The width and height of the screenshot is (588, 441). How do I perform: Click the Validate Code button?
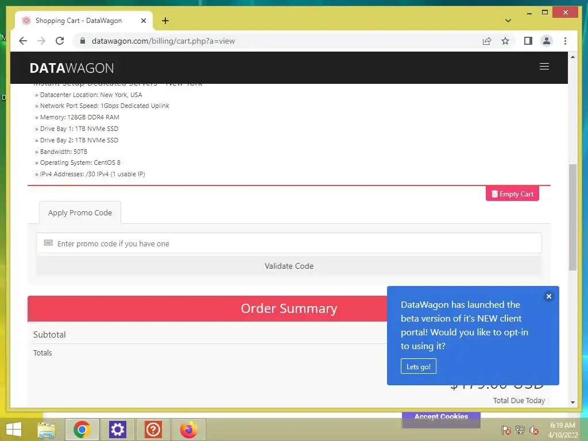[289, 266]
